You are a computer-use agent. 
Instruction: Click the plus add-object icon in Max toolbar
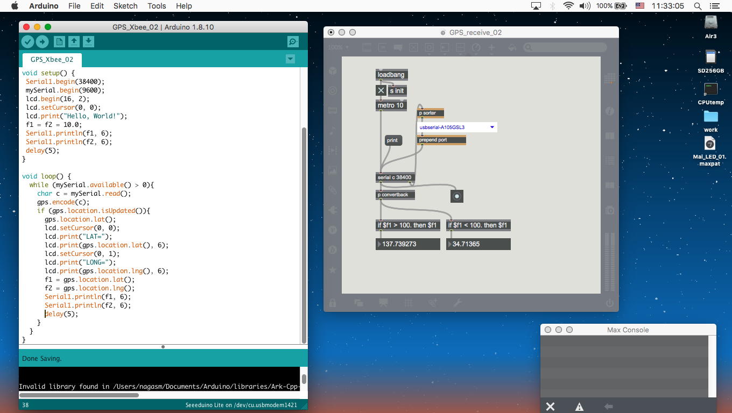[x=491, y=47]
